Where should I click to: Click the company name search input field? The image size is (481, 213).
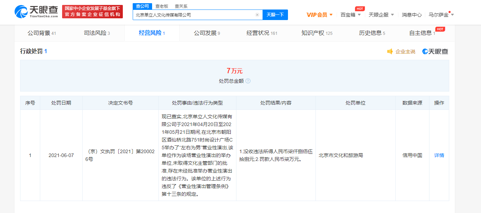(x=194, y=15)
